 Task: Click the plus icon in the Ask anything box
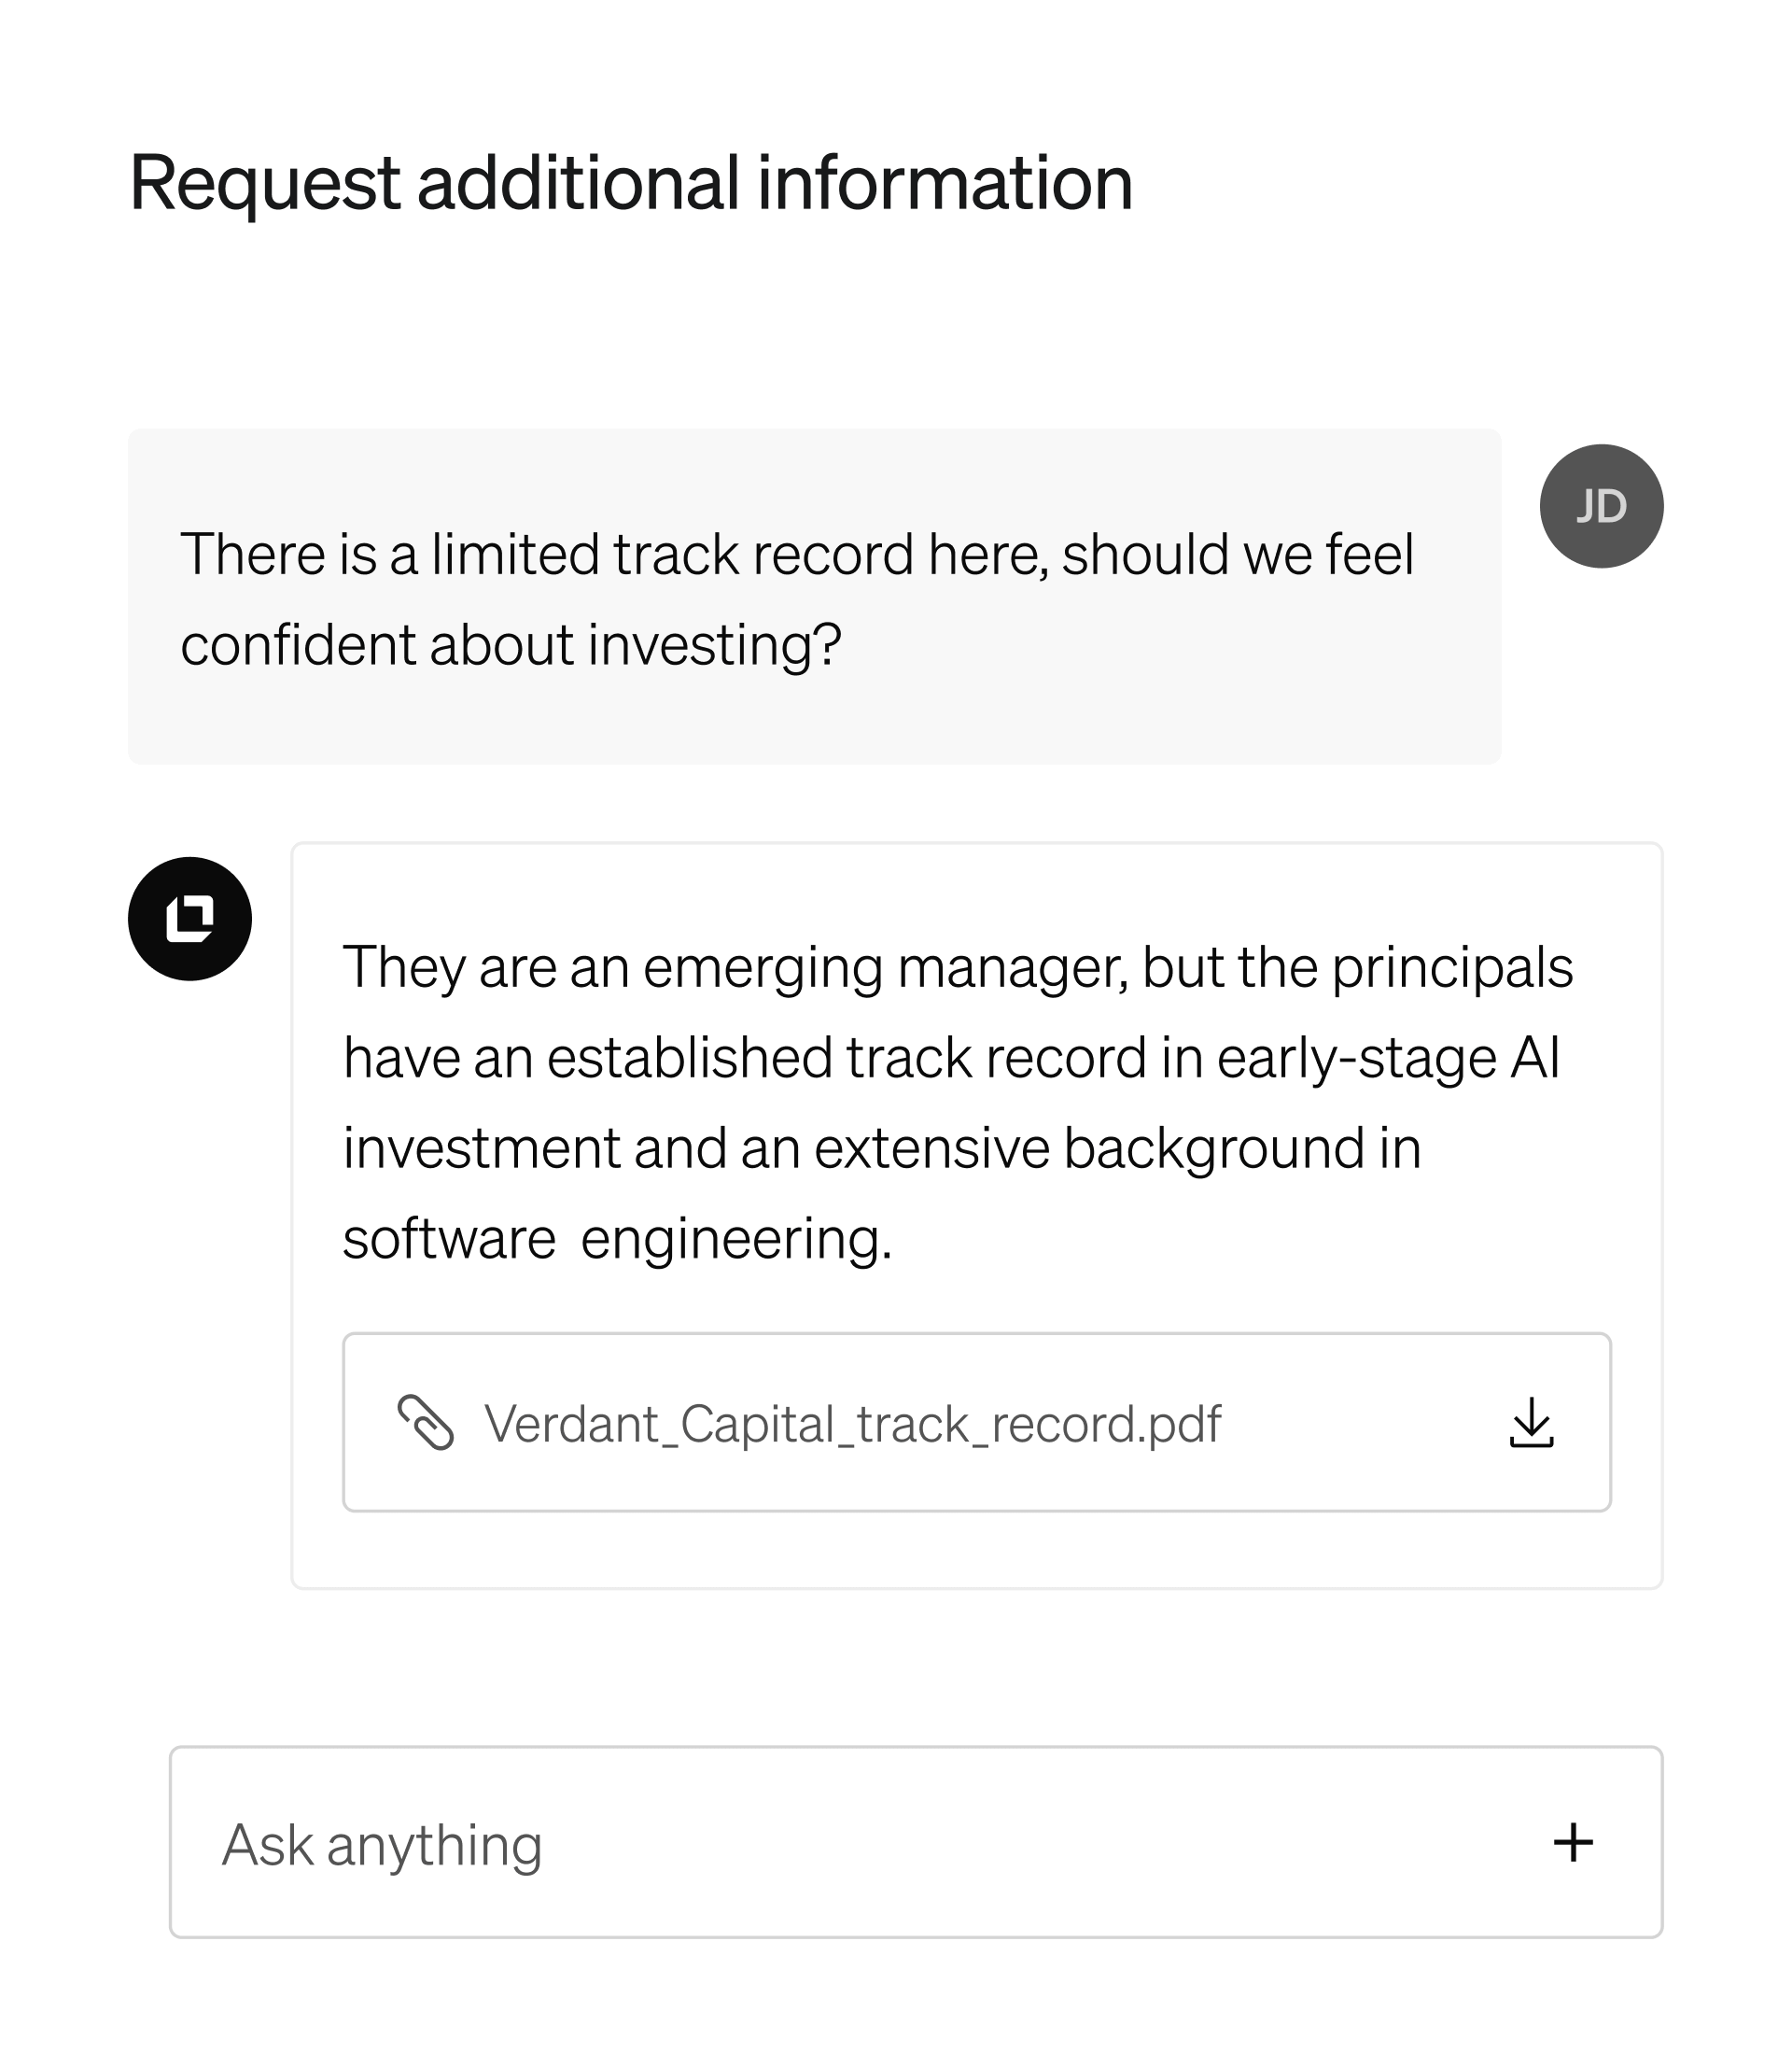click(x=1572, y=1842)
